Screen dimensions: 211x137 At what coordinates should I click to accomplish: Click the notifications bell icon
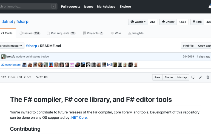(x=209, y=7)
